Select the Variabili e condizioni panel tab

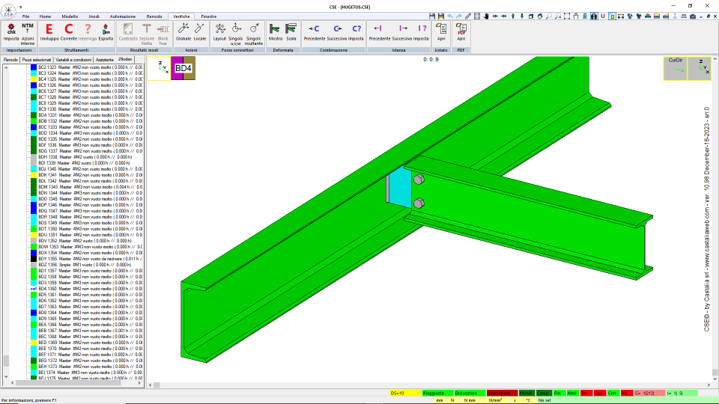[x=73, y=60]
